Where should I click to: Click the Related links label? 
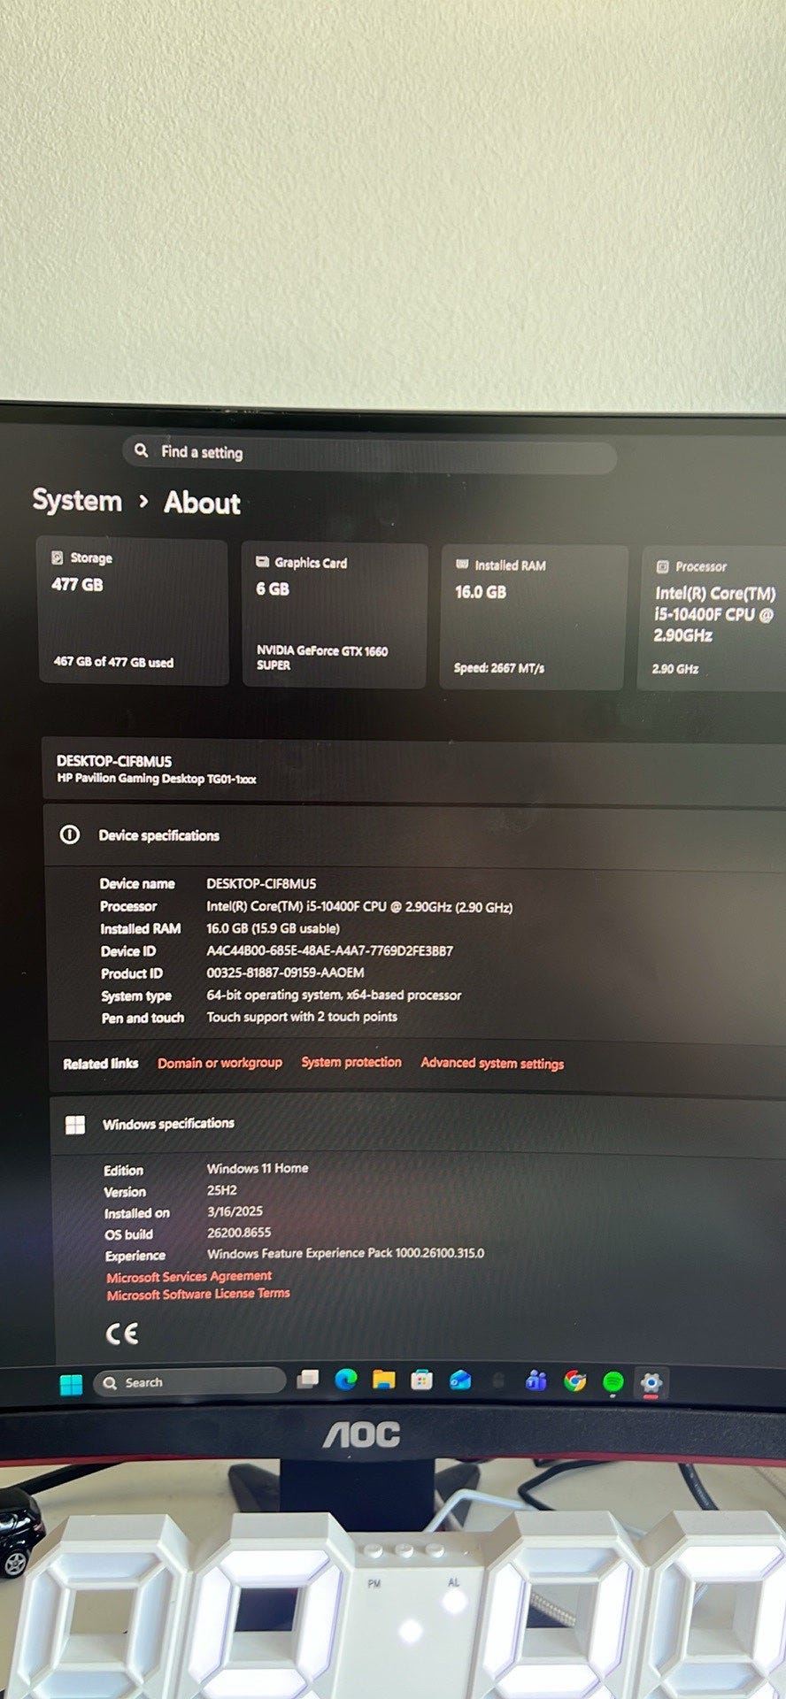101,1064
